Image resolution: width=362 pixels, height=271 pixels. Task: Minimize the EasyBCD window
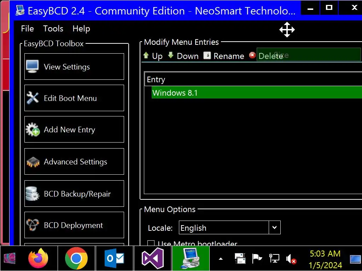[310, 8]
